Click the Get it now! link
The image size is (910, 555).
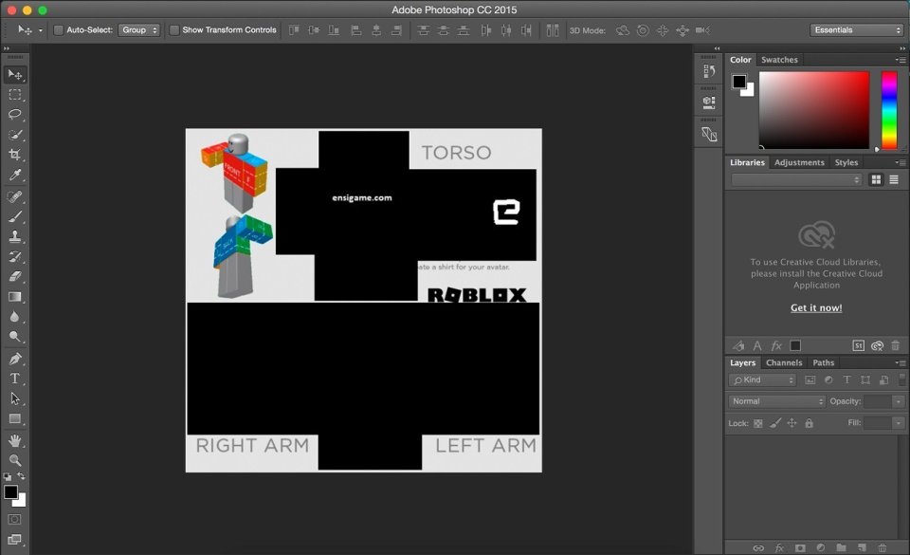pos(816,307)
